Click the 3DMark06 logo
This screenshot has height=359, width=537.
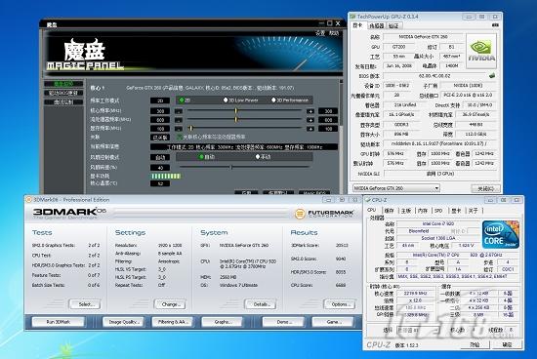tap(69, 213)
